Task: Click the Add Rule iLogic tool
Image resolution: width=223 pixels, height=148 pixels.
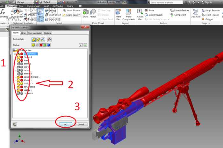Action: (x=196, y=13)
